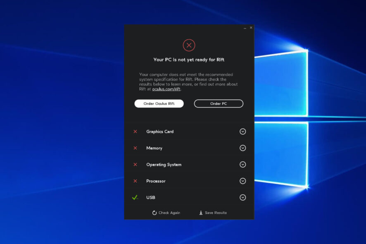This screenshot has width=366, height=244.
Task: Click Check Again refresh icon
Action: [x=154, y=213]
